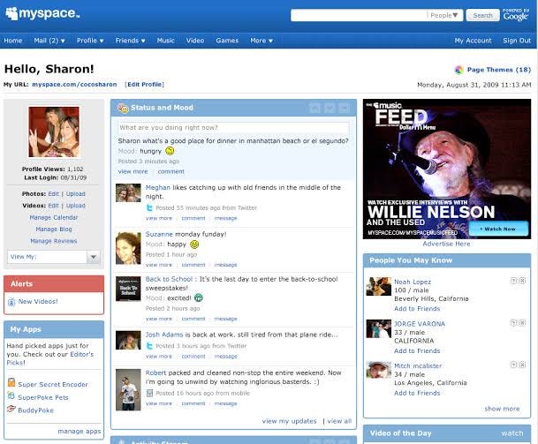Image resolution: width=538 pixels, height=444 pixels.
Task: Click the BuddyPoke app icon
Action: coord(11,409)
